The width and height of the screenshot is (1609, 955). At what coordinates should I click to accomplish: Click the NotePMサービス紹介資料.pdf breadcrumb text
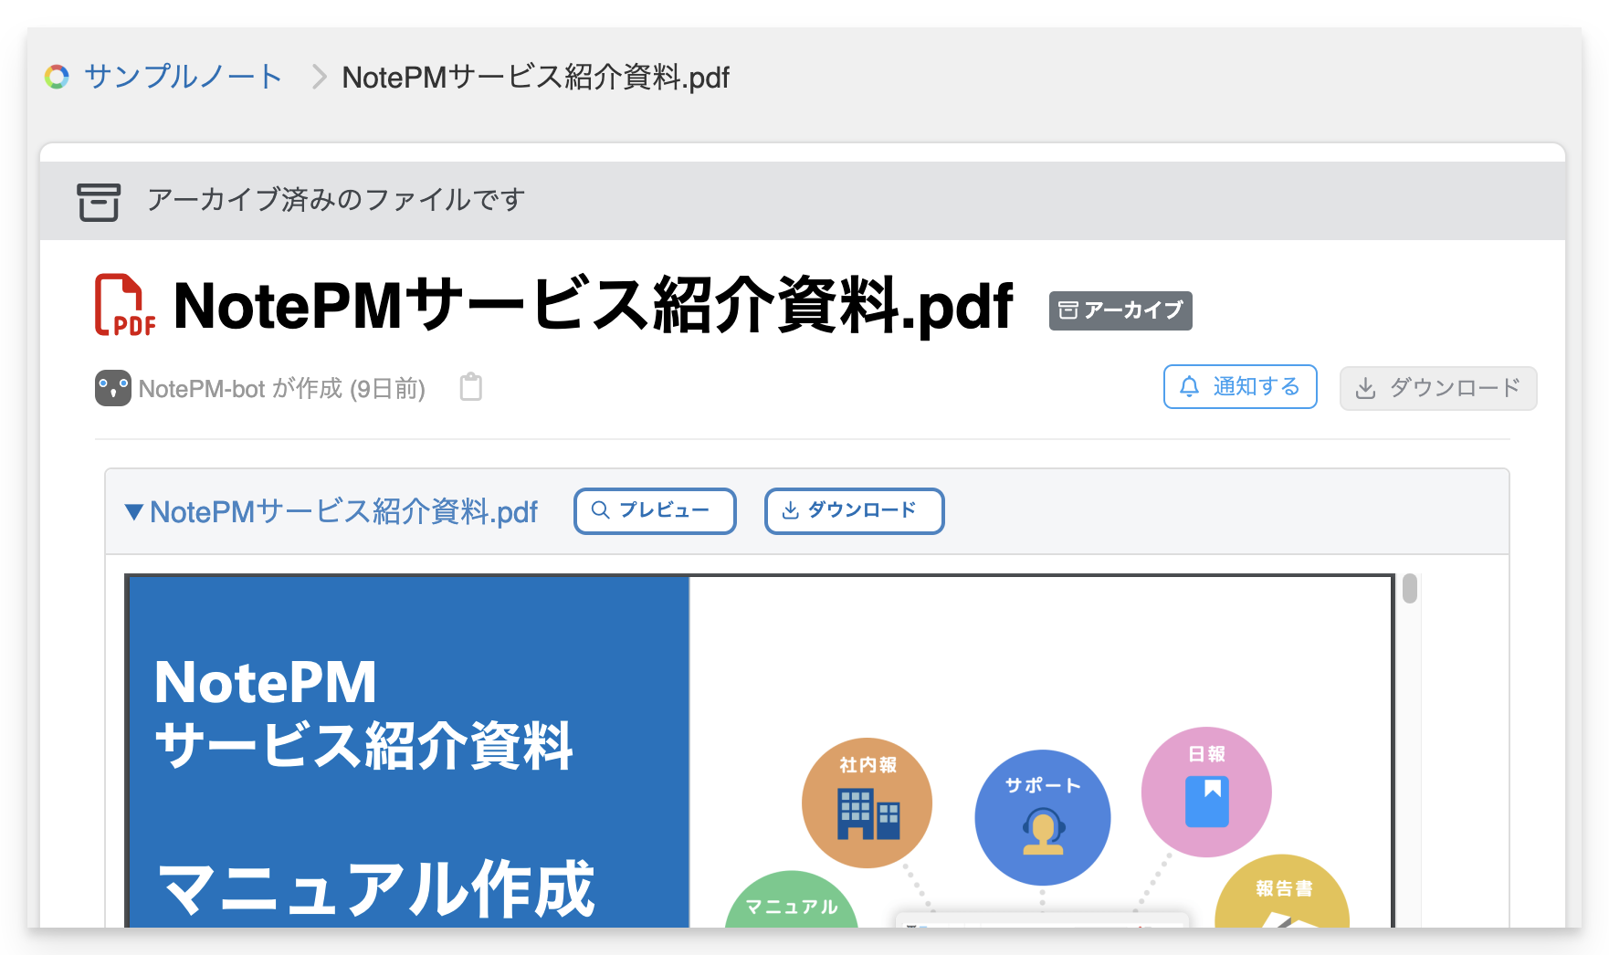point(536,78)
